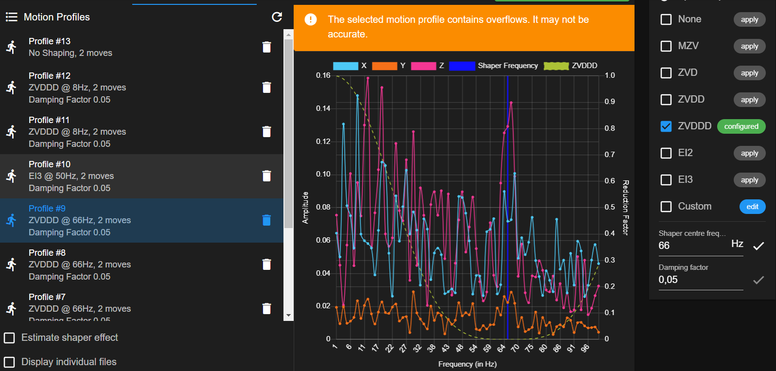Click the profile list scrollbar thumb

point(288,134)
